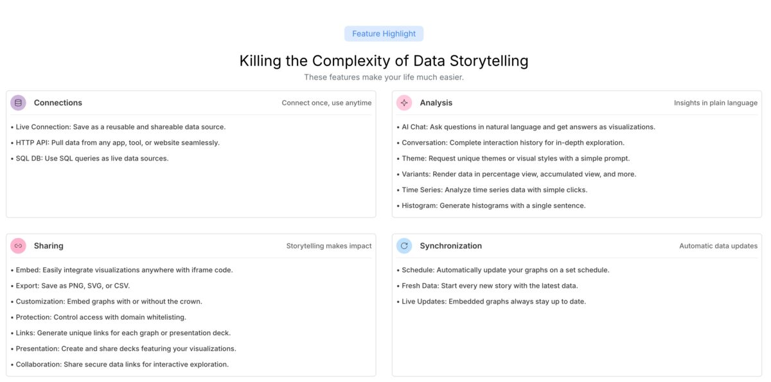The width and height of the screenshot is (771, 382).
Task: Click the Synchronization refresh icon
Action: 404,246
